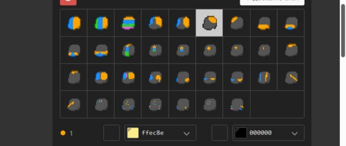Choose the blue and orange vertical lines pattern

coord(264,77)
